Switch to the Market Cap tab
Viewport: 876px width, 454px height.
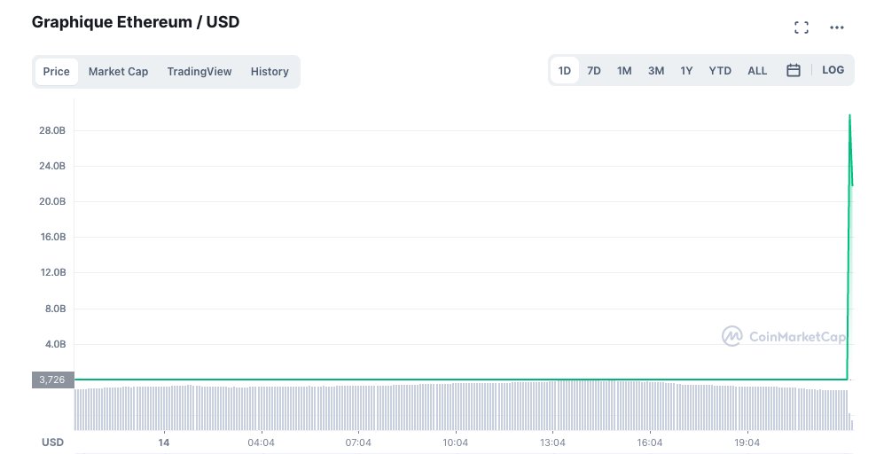pos(118,72)
